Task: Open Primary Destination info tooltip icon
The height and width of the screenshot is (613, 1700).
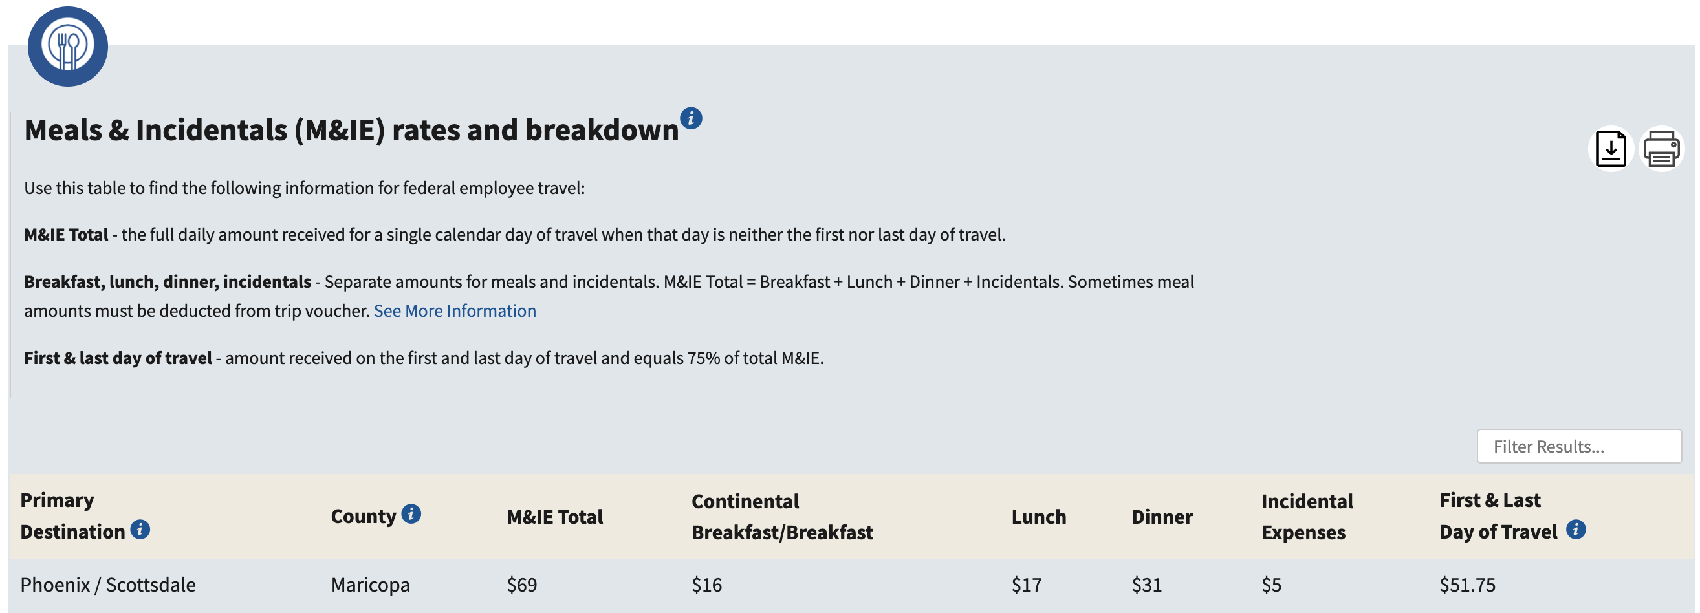Action: click(140, 529)
